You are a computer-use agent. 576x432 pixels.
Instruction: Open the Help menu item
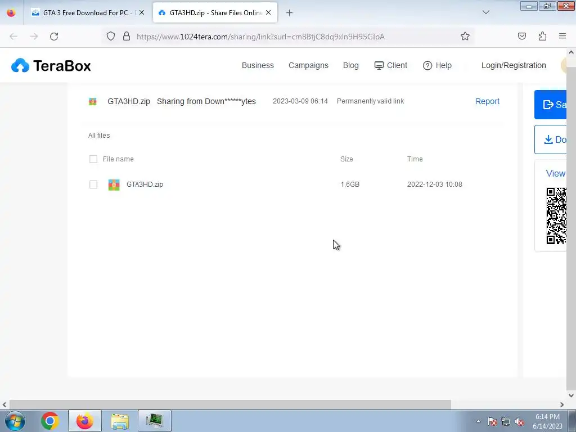[x=437, y=65]
